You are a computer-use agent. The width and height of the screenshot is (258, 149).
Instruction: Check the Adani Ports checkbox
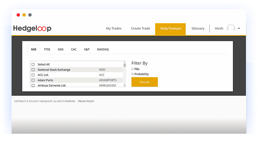(33, 80)
